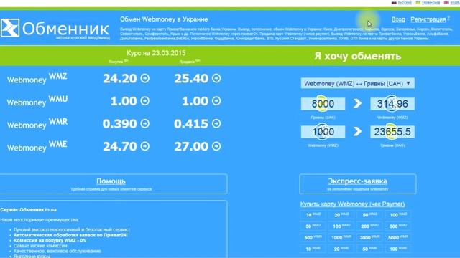Click Комиссия на покупку WMZ - 0% text
This screenshot has height=258, width=460.
coord(50,241)
